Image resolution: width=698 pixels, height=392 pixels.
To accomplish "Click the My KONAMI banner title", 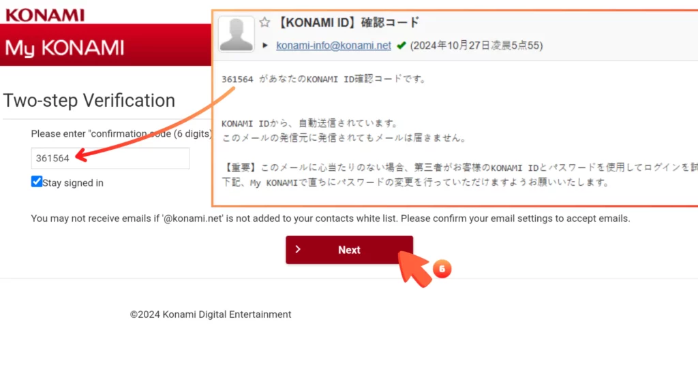I will point(65,48).
